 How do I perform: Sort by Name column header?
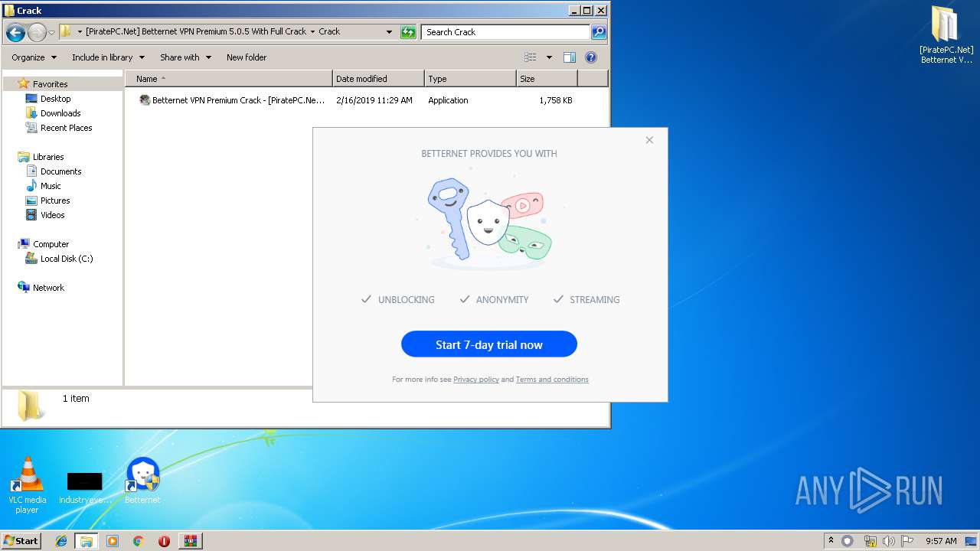pyautogui.click(x=229, y=79)
